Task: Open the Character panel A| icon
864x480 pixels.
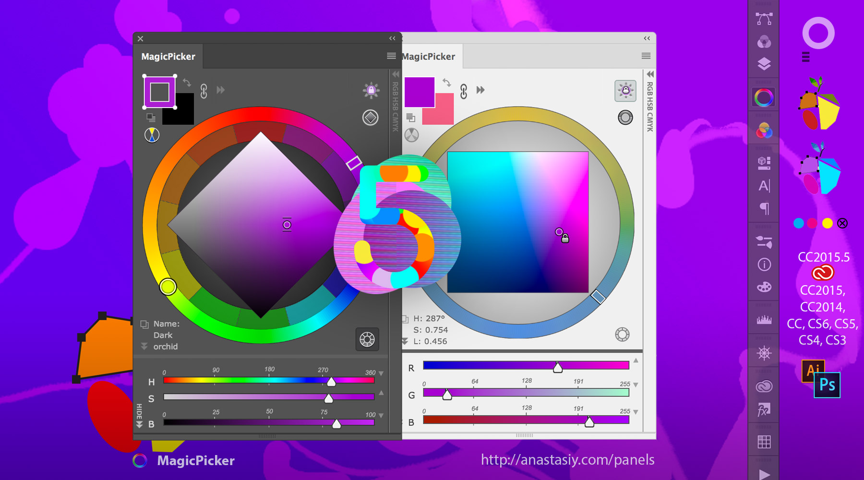Action: coord(764,186)
